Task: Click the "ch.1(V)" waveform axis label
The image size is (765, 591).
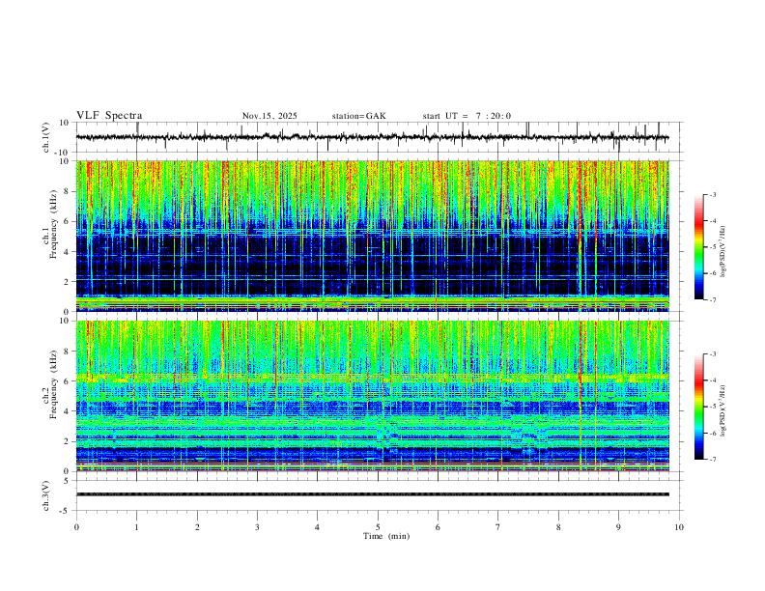Action: pos(46,137)
